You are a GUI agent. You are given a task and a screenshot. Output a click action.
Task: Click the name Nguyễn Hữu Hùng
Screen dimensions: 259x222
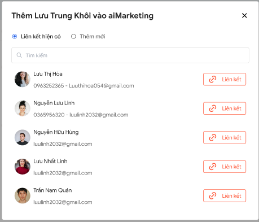pyautogui.click(x=56, y=132)
